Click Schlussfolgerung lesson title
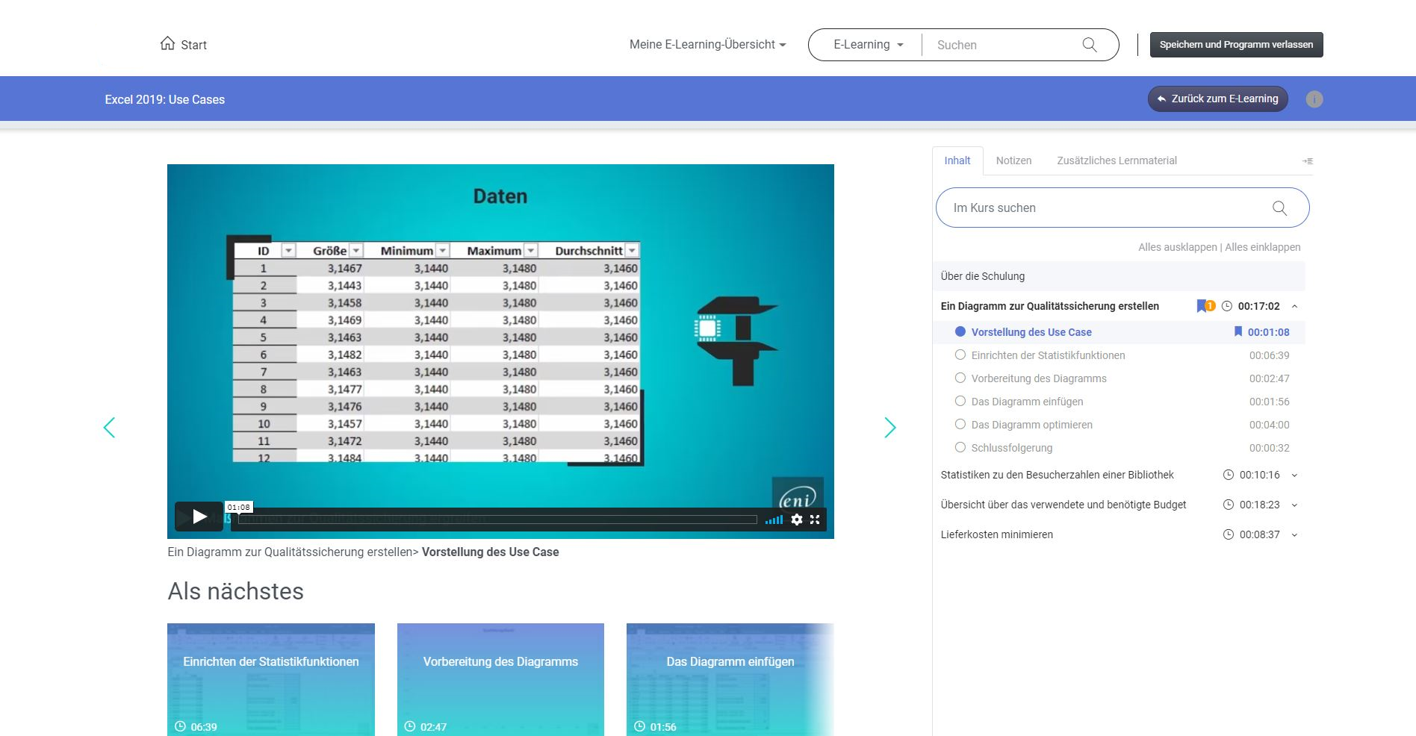 1011,448
